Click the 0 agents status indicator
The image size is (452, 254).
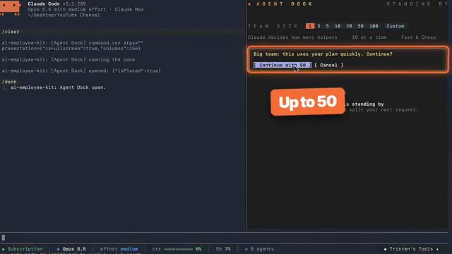(259, 249)
